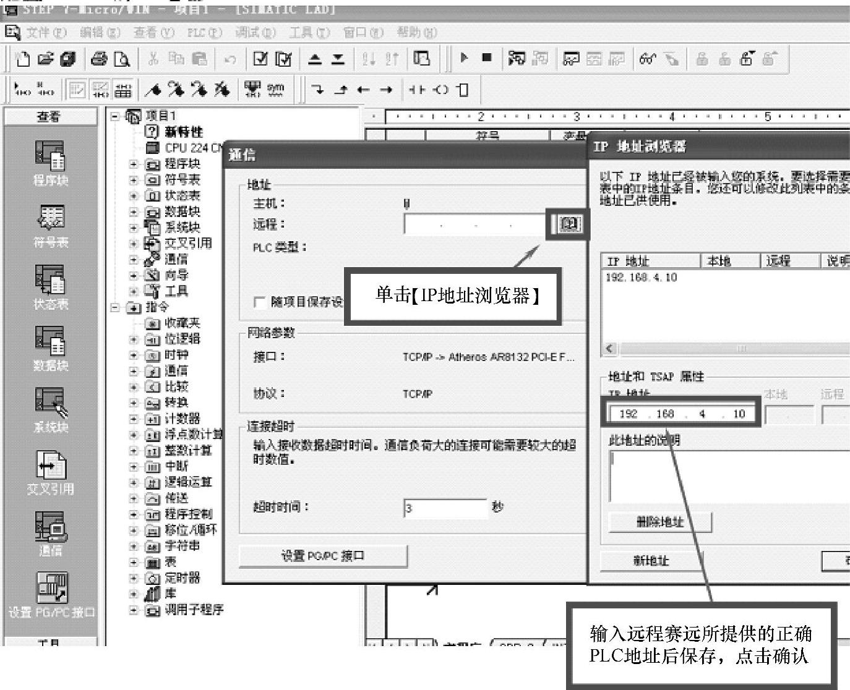Expand the 调用子程序 tree node
The width and height of the screenshot is (850, 690).
(134, 610)
